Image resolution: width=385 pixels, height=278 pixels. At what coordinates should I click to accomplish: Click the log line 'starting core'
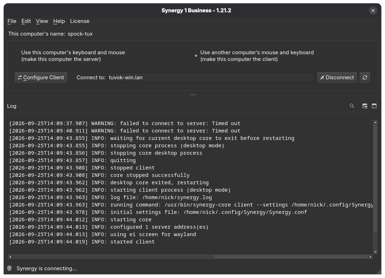tap(80, 220)
